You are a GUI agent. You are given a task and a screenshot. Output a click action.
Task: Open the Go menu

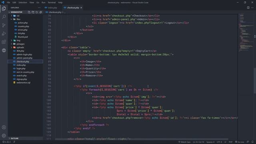coord(38,2)
